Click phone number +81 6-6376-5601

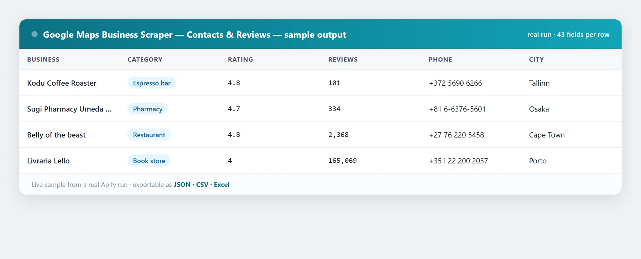click(457, 109)
